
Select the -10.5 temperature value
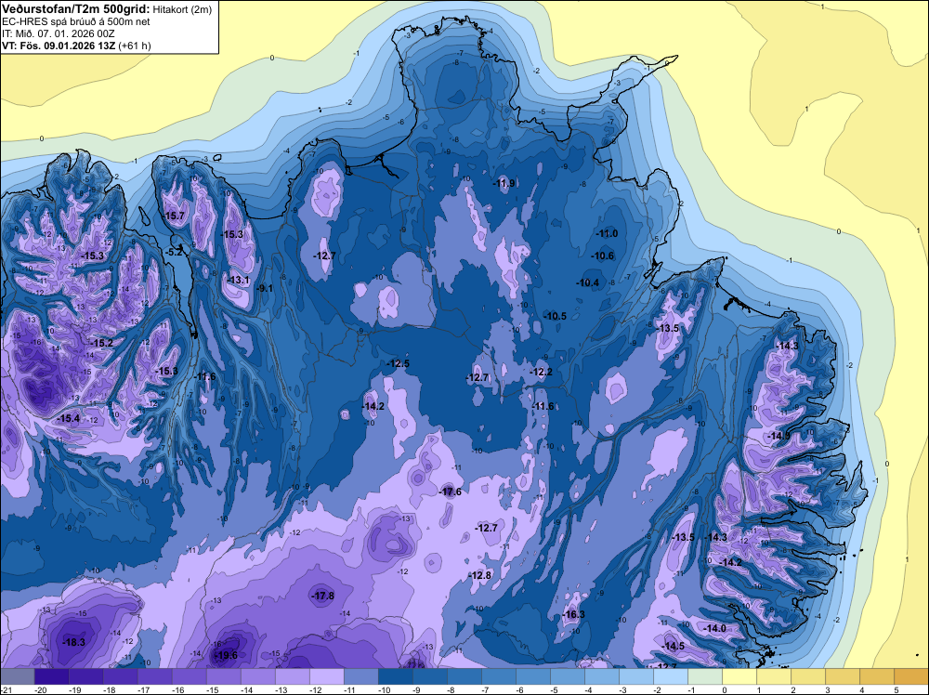555,317
